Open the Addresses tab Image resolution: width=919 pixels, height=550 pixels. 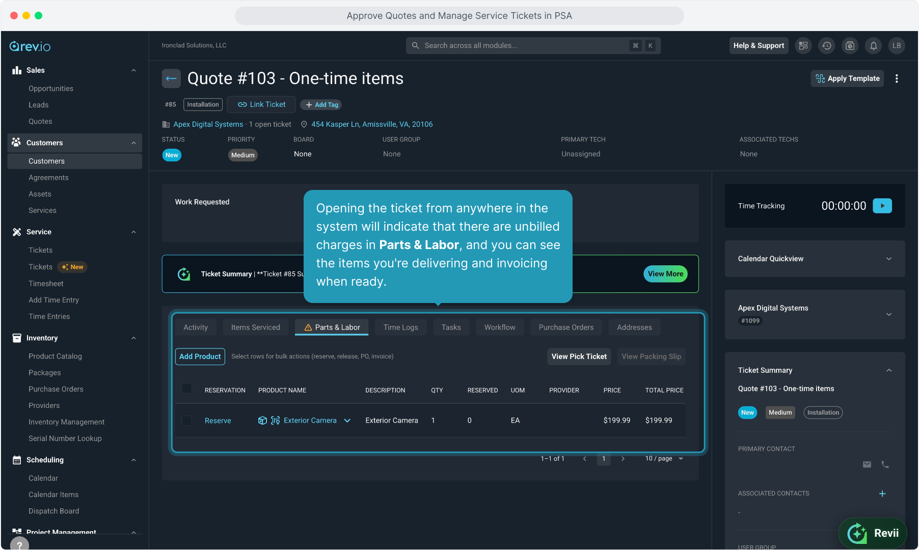635,327
